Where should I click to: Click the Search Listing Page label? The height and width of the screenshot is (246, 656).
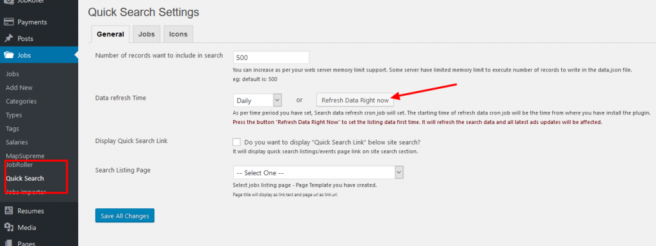click(x=123, y=170)
